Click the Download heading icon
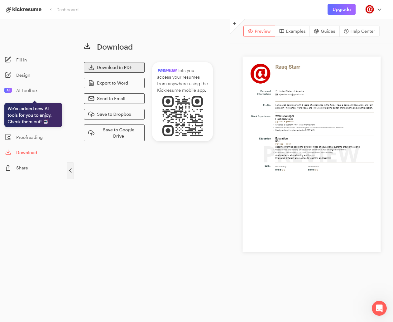Screen dimensions: 393x322 point(87,46)
